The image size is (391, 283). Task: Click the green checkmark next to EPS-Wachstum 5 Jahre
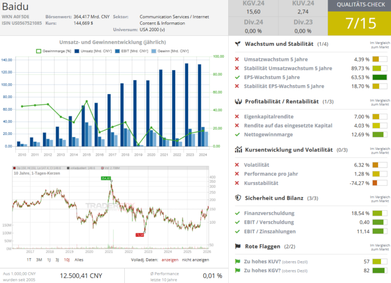(237, 77)
